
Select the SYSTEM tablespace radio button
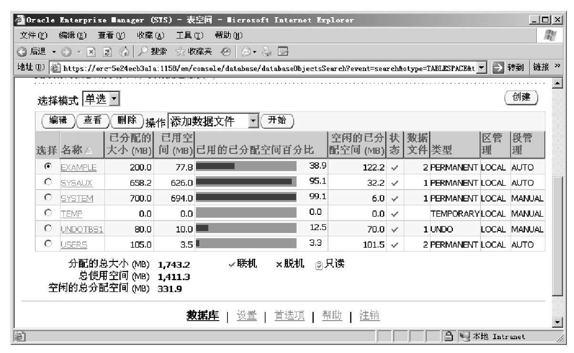(x=47, y=197)
